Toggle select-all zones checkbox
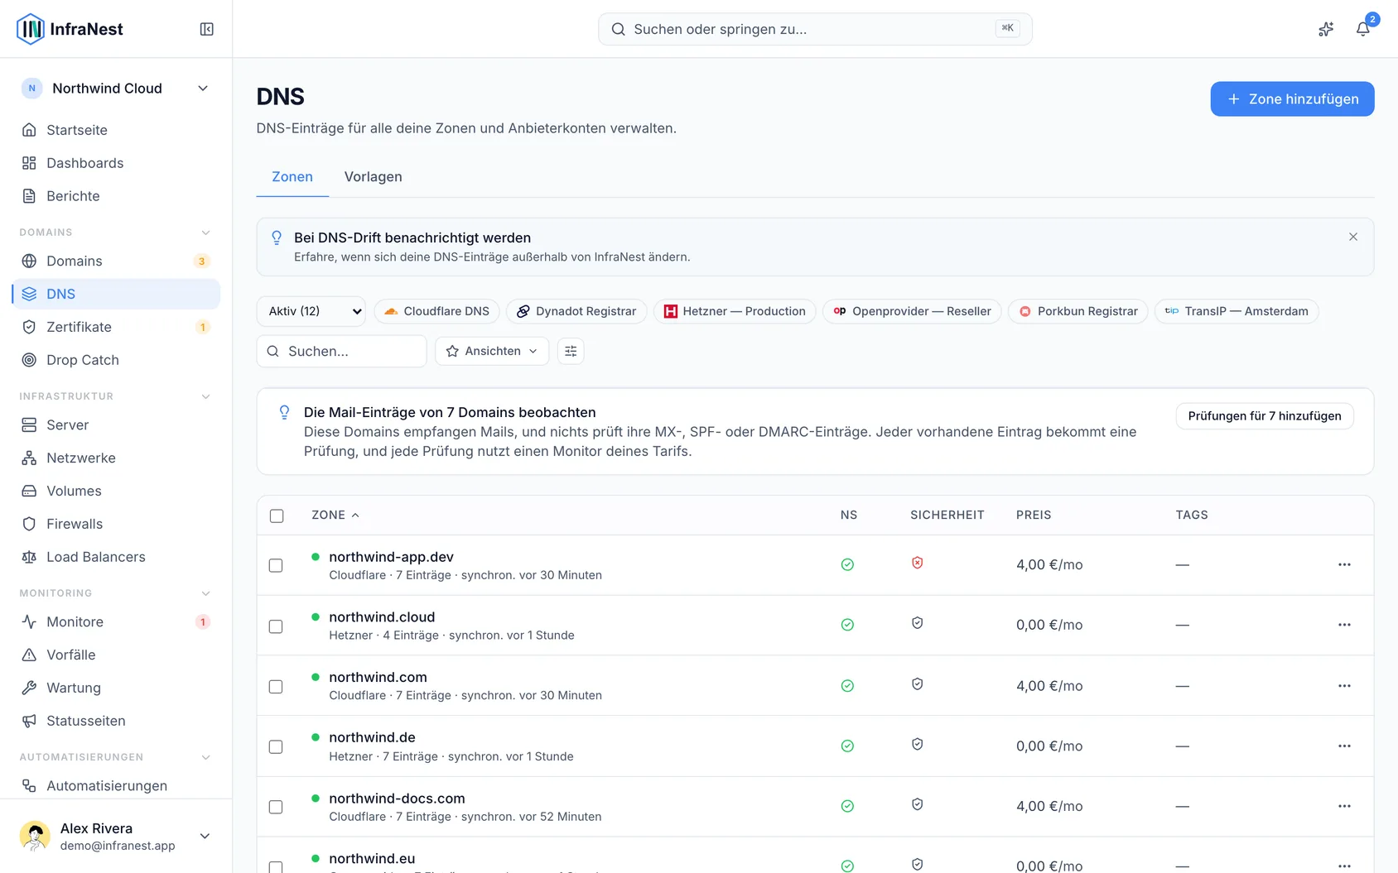The image size is (1398, 873). tap(277, 516)
